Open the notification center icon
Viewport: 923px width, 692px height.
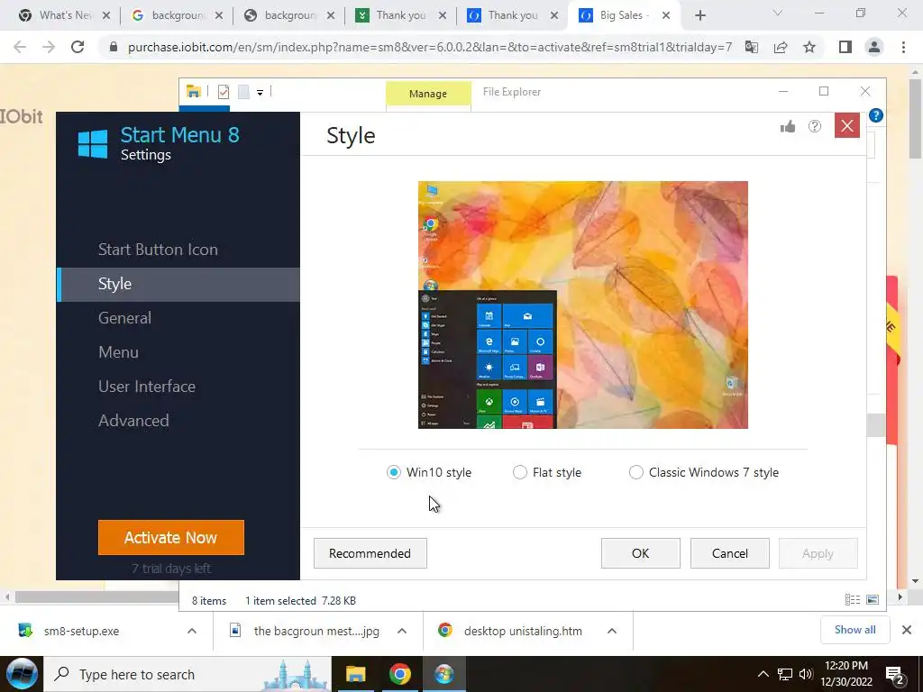pyautogui.click(x=895, y=675)
